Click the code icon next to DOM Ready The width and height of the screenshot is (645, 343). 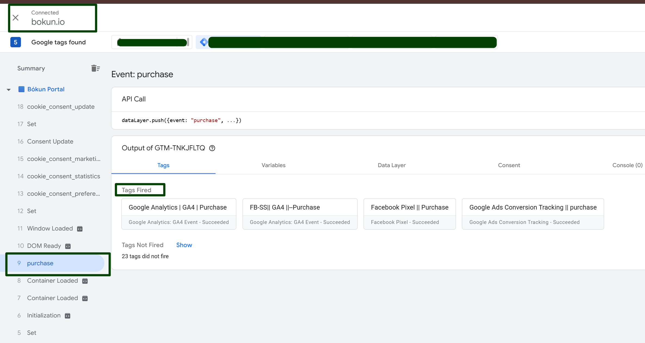tap(68, 246)
